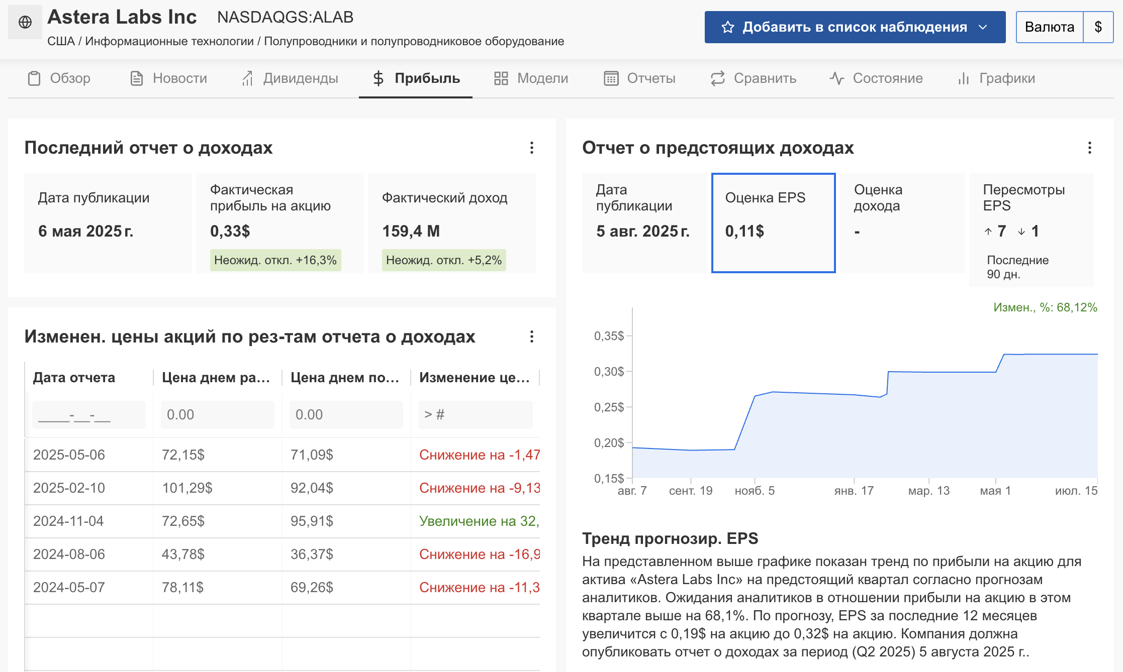Open the Обзор tab
The height and width of the screenshot is (672, 1123).
pyautogui.click(x=59, y=78)
